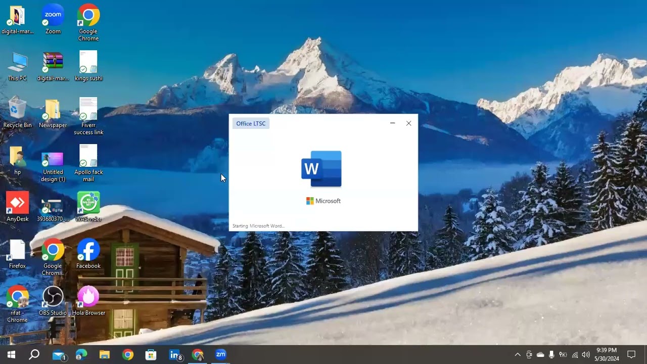Open the Firefox desktop shortcut
This screenshot has height=364, width=647.
(17, 254)
